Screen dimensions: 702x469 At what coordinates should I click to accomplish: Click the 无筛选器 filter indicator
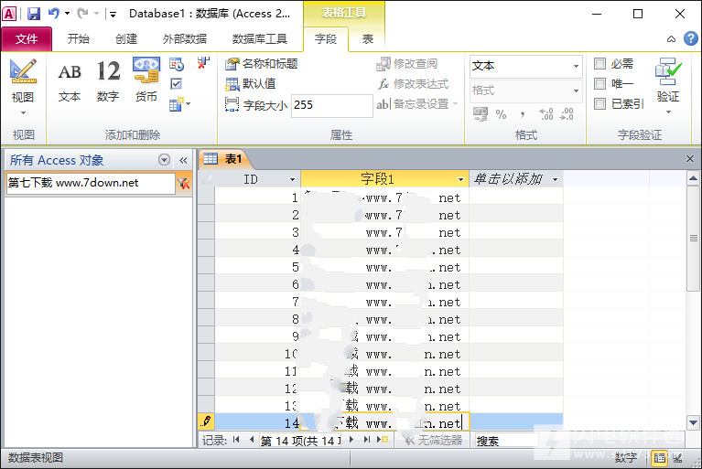point(432,441)
